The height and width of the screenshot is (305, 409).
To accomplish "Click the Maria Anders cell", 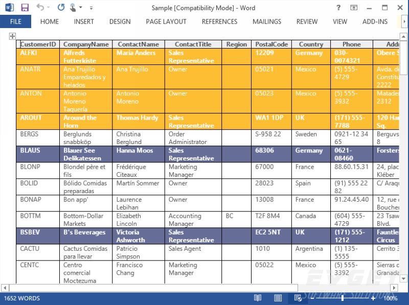I will [139, 57].
